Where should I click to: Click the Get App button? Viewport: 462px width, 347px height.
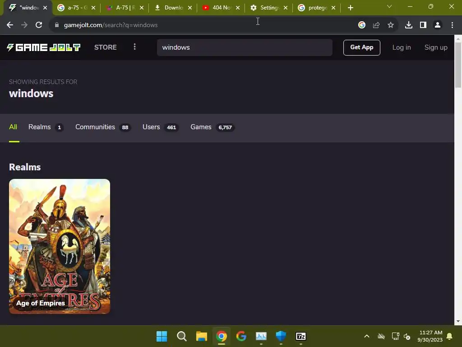click(361, 47)
